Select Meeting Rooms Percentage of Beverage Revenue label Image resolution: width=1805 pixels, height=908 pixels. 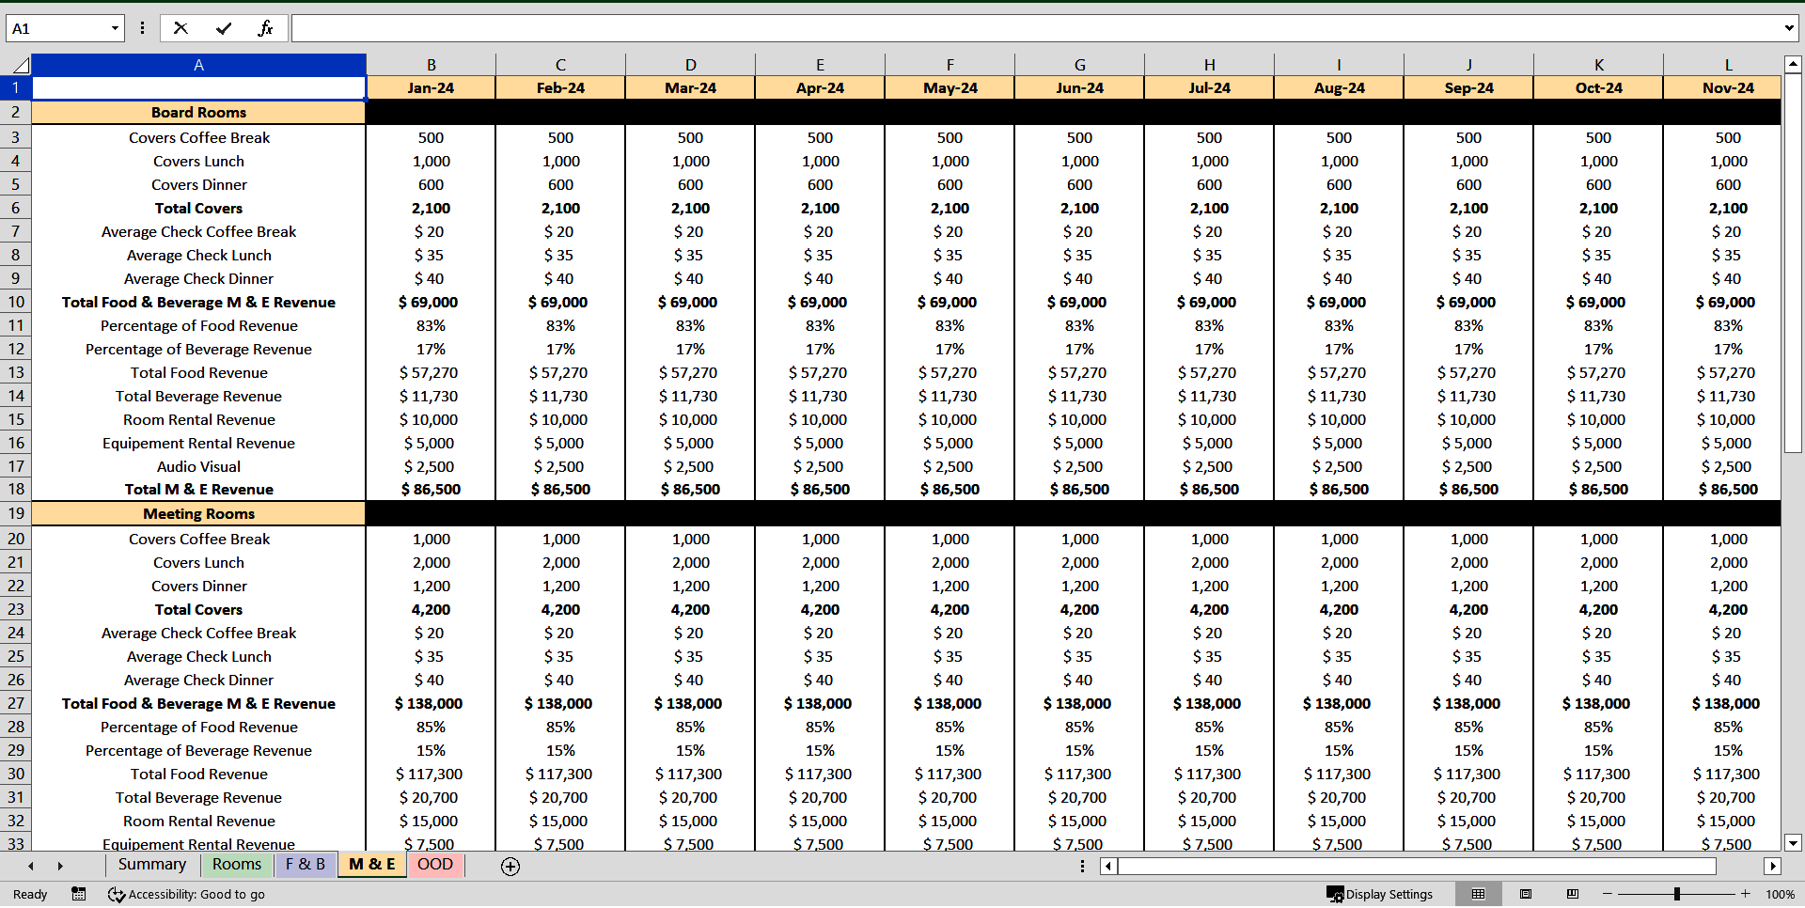[198, 750]
